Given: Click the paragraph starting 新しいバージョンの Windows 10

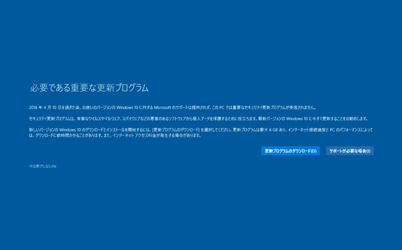Looking at the screenshot, I should [201, 133].
